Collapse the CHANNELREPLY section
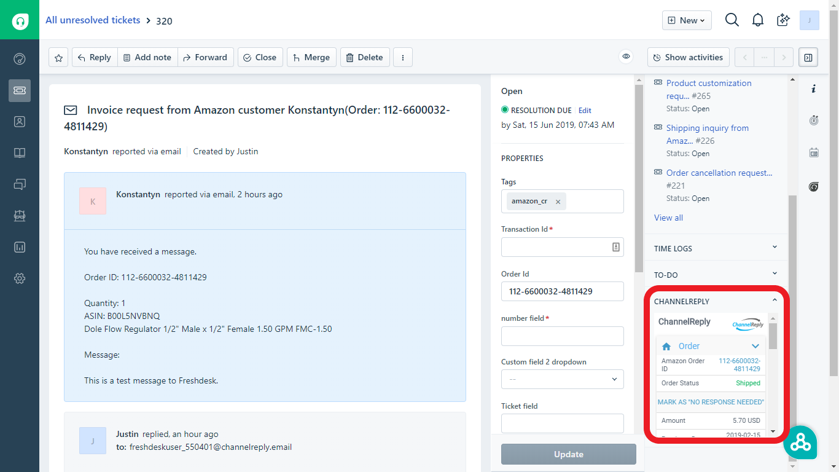 (x=775, y=301)
